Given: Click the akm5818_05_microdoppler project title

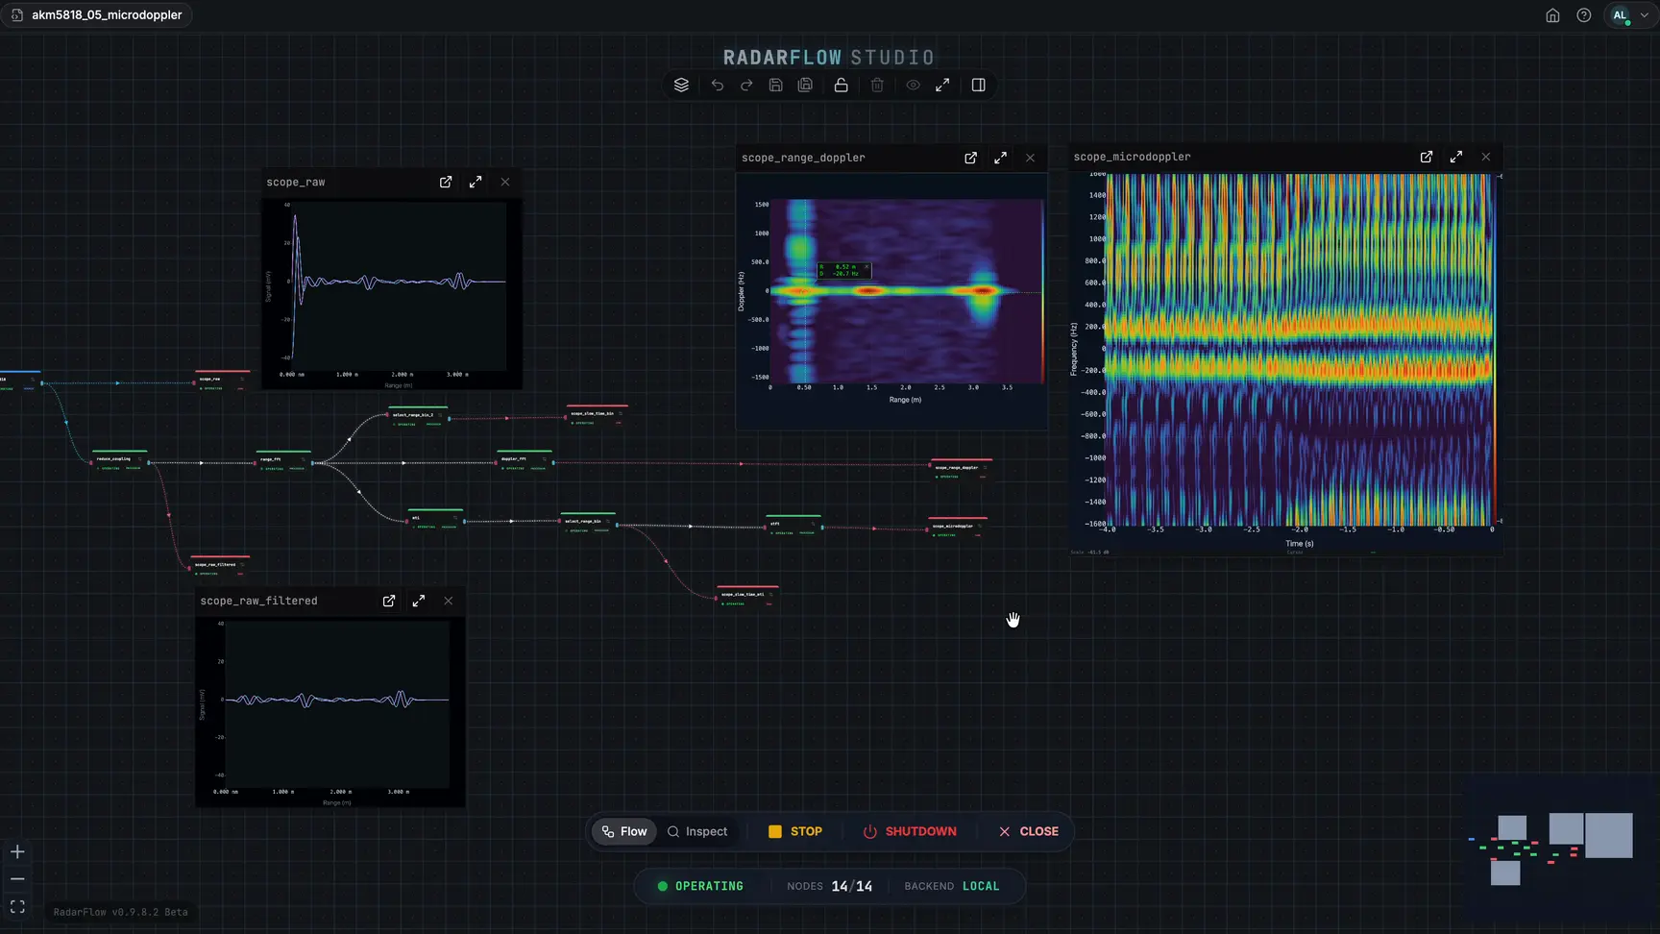Looking at the screenshot, I should [107, 15].
